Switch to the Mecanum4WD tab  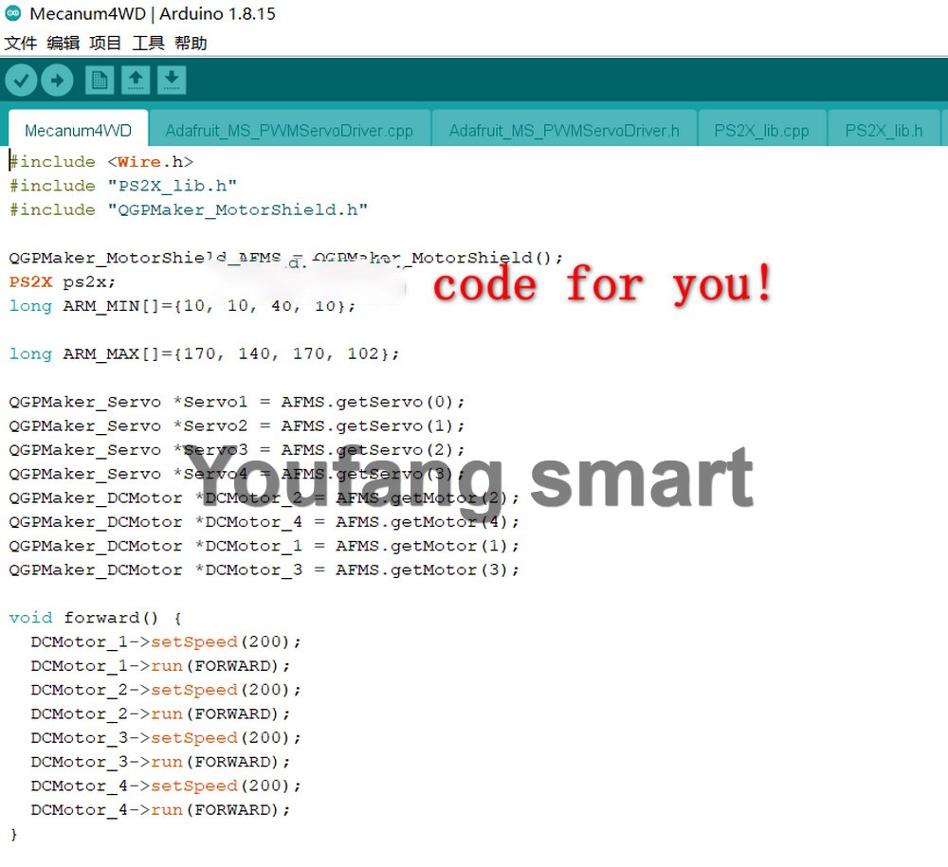(x=78, y=130)
